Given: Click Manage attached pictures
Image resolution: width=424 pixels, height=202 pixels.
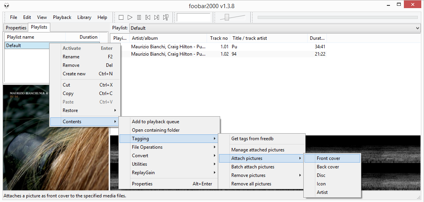Looking at the screenshot, I should coord(262,150).
